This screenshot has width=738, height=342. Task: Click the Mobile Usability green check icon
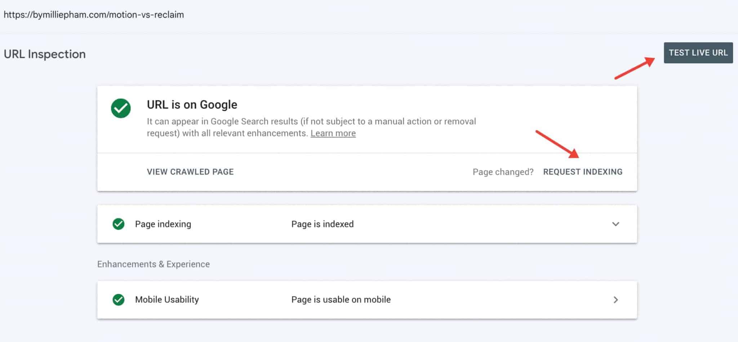tap(118, 299)
